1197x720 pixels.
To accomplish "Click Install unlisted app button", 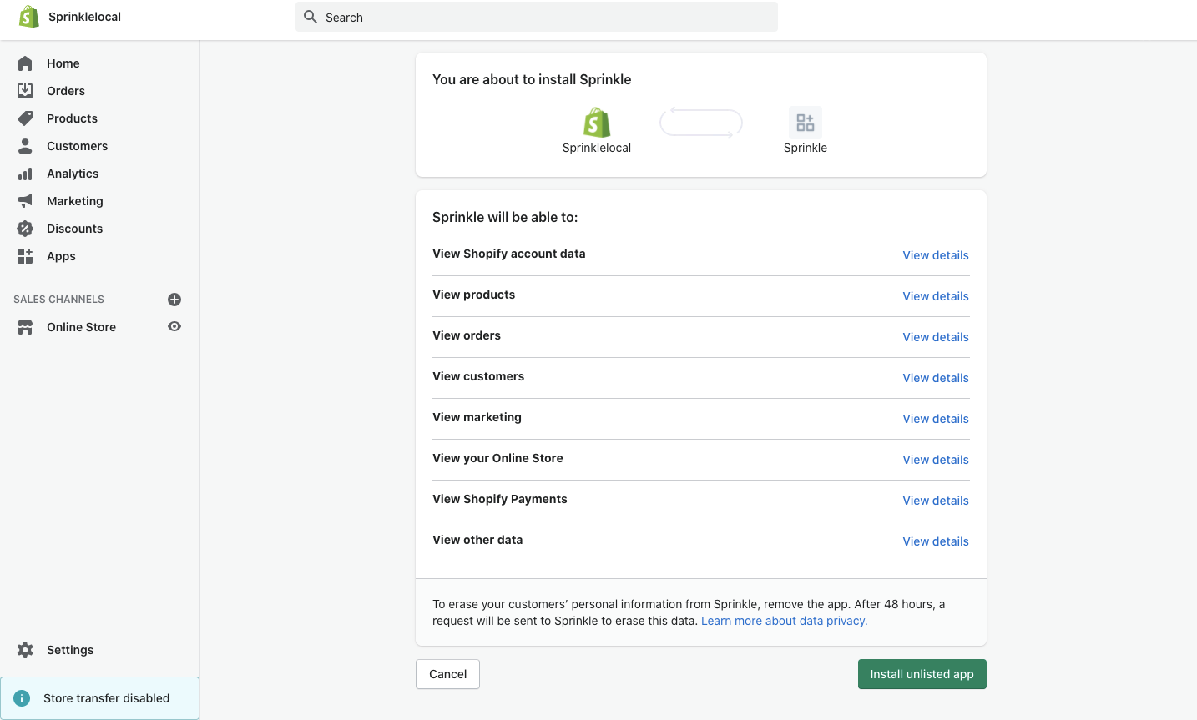I will coord(922,674).
